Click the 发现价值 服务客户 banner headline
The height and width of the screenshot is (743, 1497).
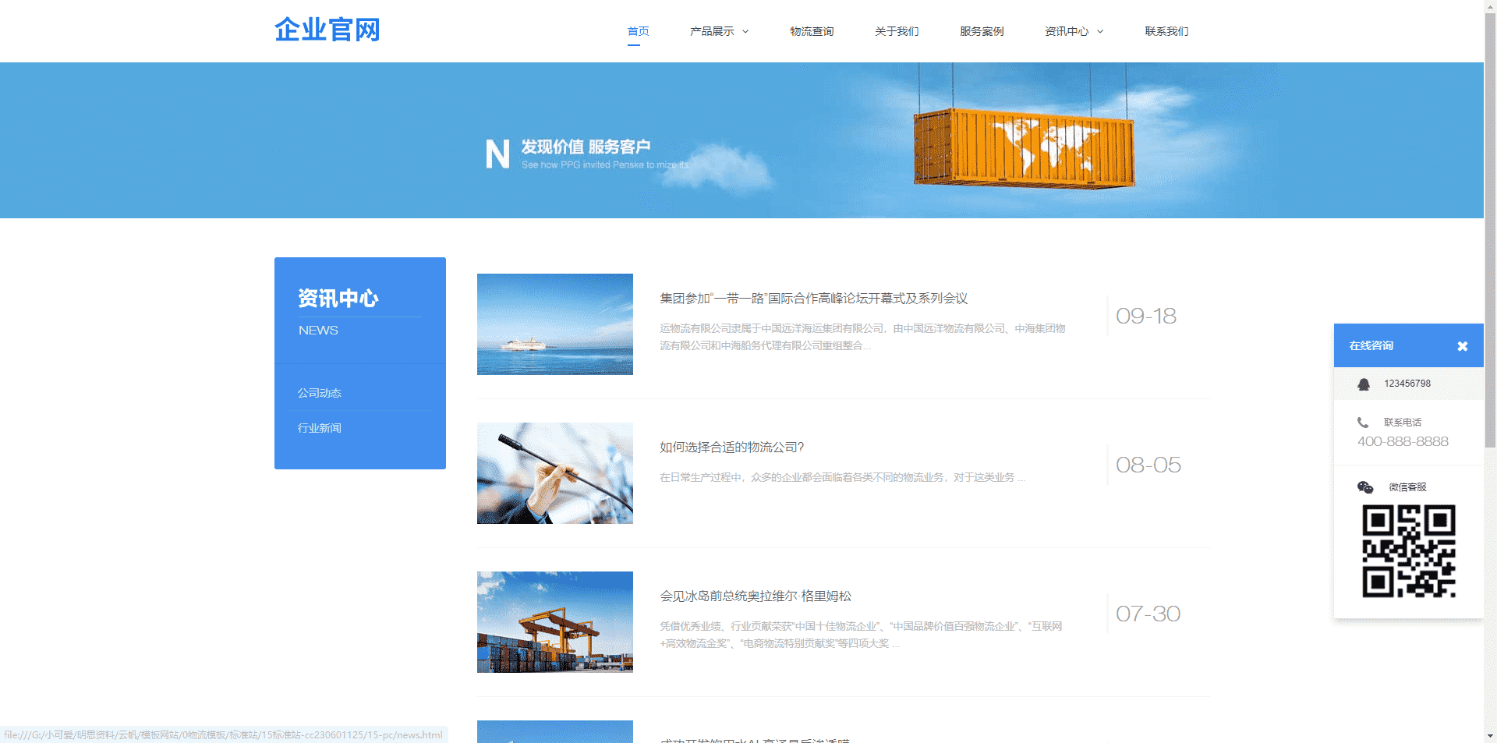pos(586,147)
